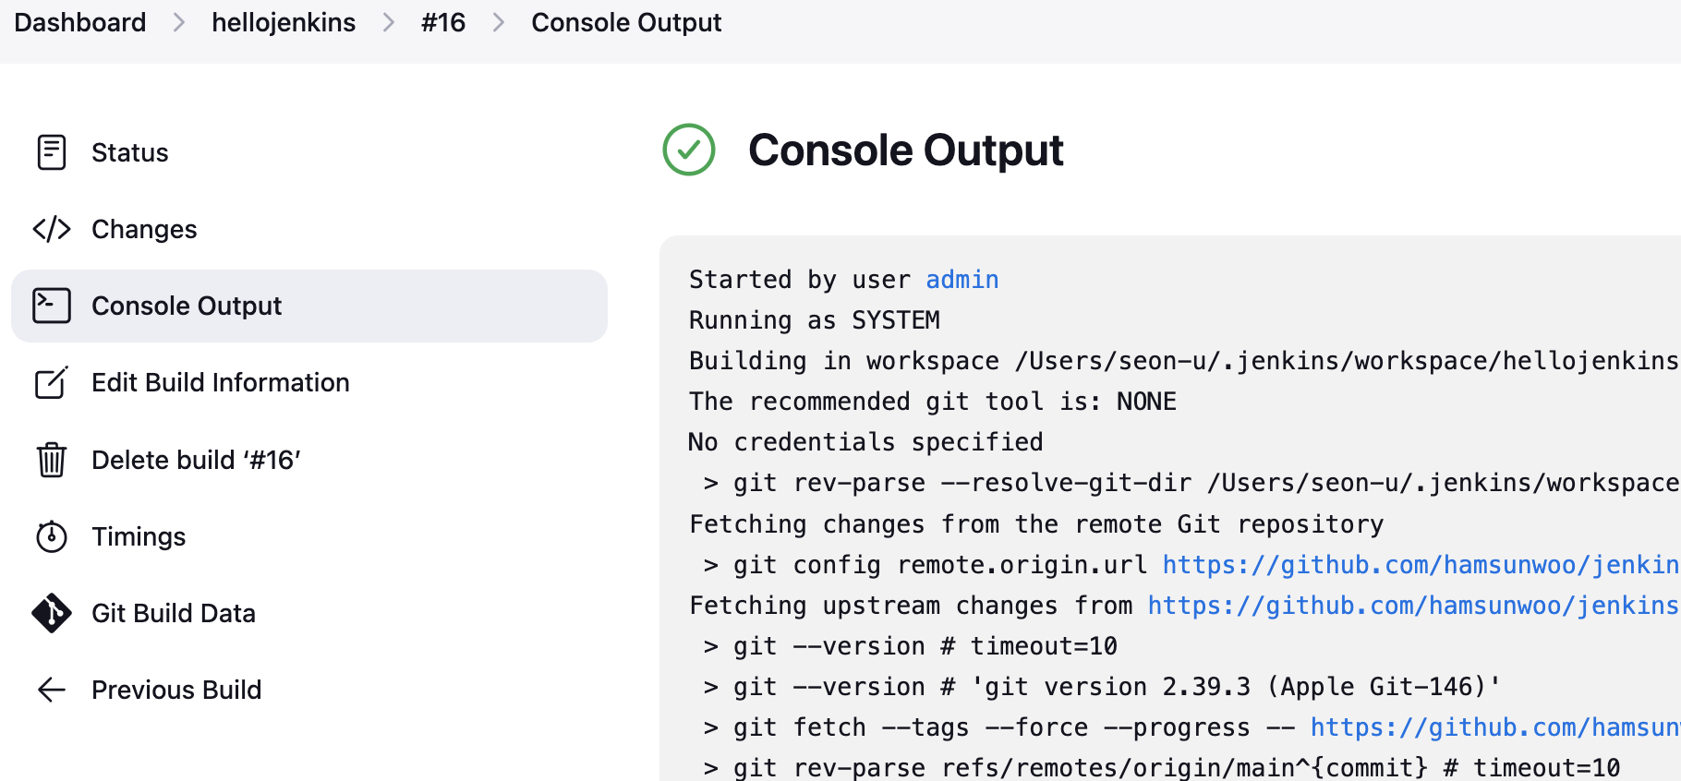Click the 'git rev-parse --resolve-git-dir' line
The image size is (1681, 781).
tap(1191, 483)
